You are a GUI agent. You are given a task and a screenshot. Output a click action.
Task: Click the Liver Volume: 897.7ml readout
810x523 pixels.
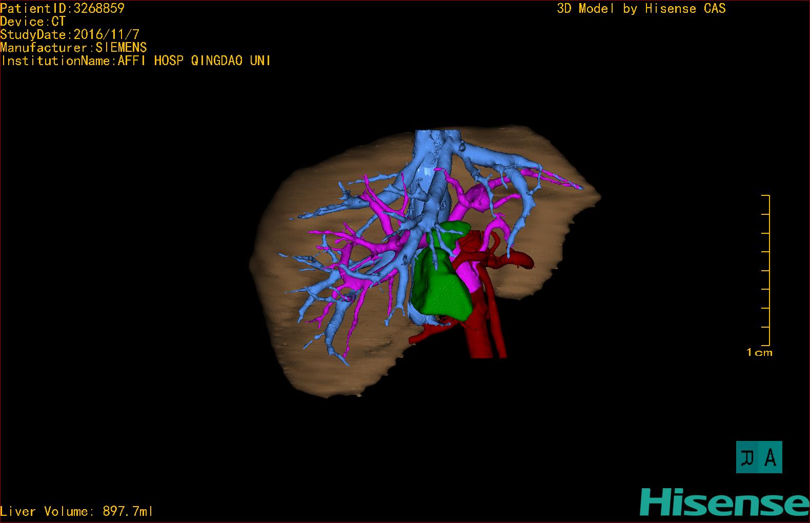(76, 511)
